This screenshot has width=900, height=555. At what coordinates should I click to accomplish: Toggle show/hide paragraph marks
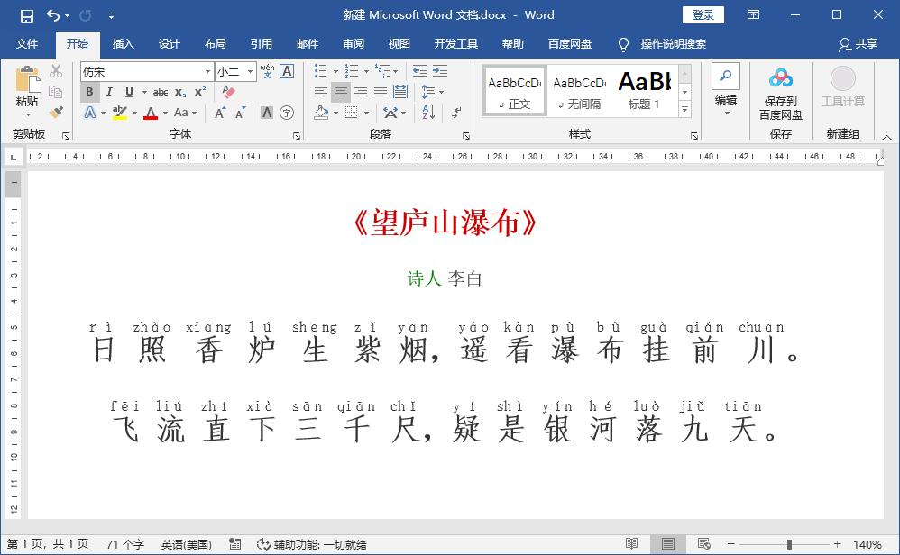coord(455,113)
